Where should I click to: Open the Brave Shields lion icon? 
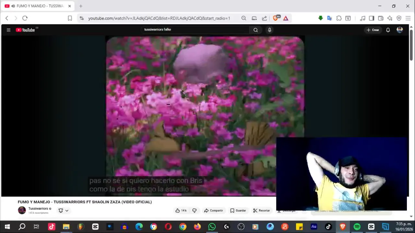[x=276, y=18]
